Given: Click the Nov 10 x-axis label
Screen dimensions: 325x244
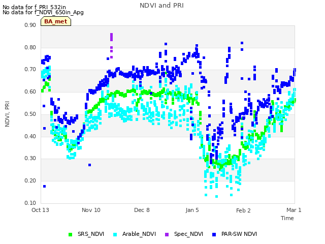Looking at the screenshot, I should (91, 210).
